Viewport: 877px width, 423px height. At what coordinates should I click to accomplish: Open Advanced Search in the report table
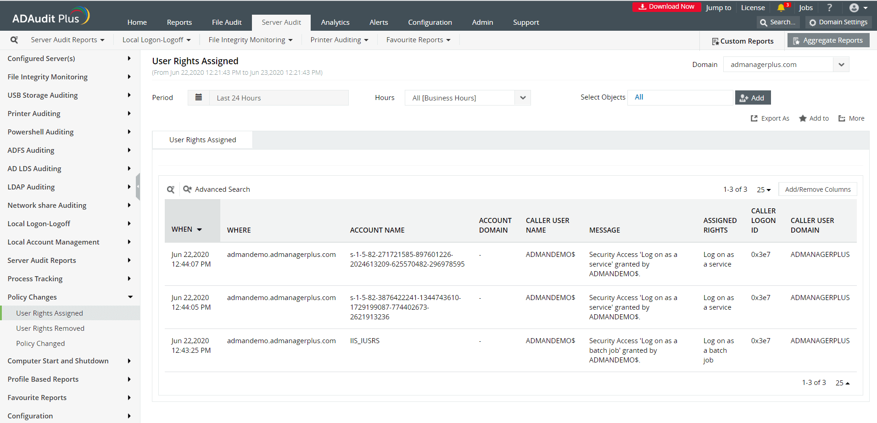tap(216, 189)
